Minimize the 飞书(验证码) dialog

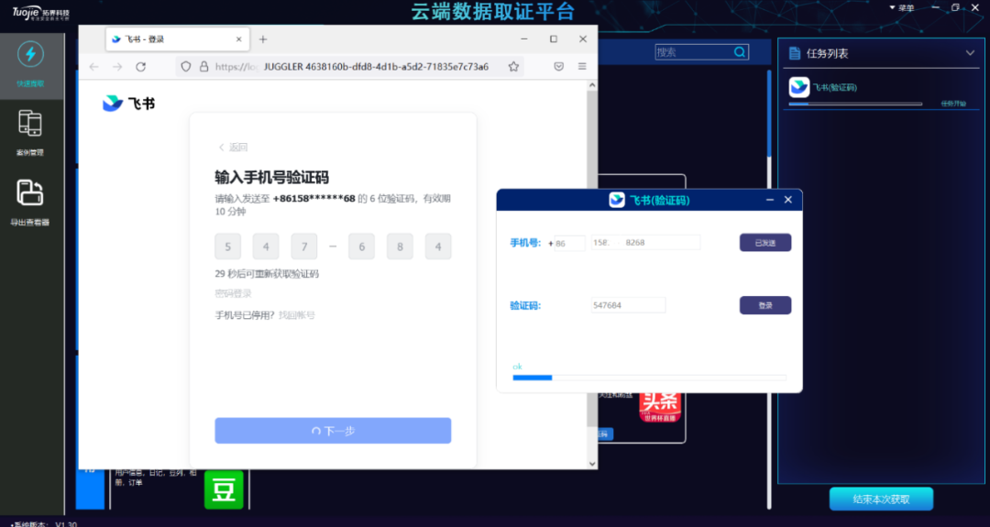point(770,200)
